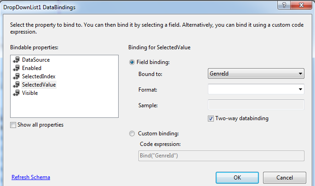Click the Refresh Schema link
The image size is (315, 186).
tap(31, 177)
